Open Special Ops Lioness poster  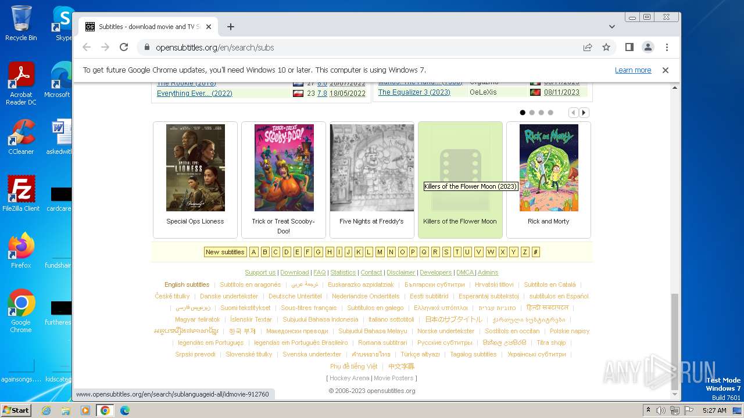(x=195, y=168)
